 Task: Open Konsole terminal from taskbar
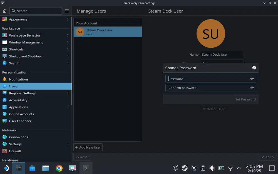point(86,168)
